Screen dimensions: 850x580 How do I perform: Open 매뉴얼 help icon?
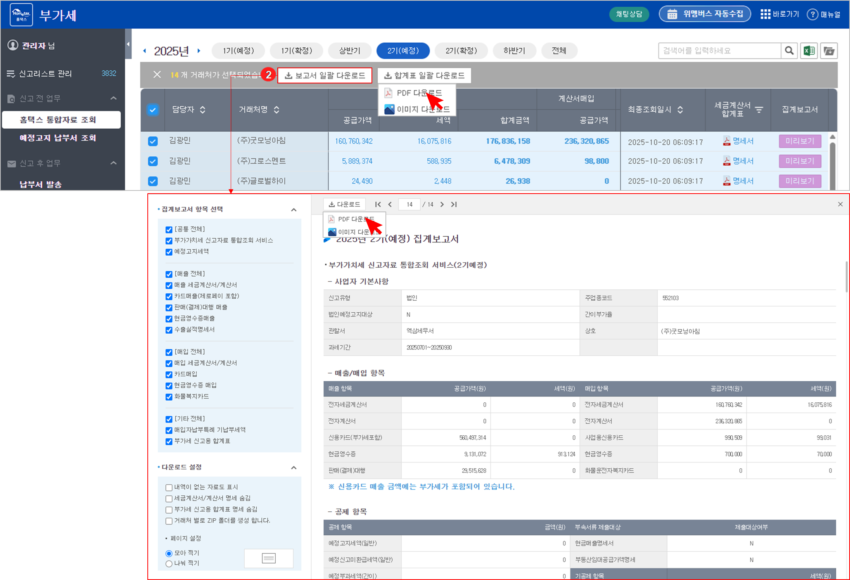812,14
